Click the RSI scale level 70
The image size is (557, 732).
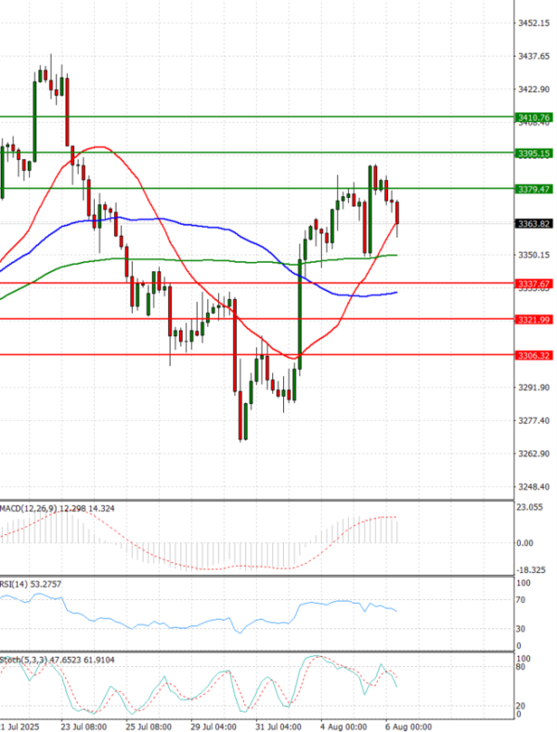(x=521, y=600)
